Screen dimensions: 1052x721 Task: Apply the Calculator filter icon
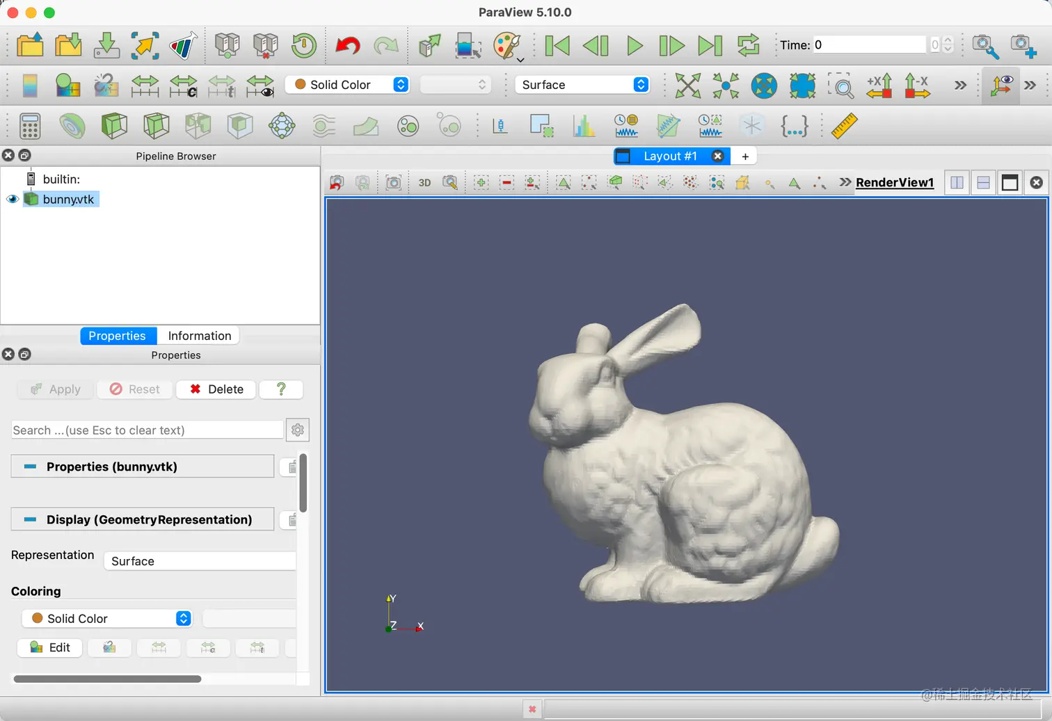coord(30,126)
